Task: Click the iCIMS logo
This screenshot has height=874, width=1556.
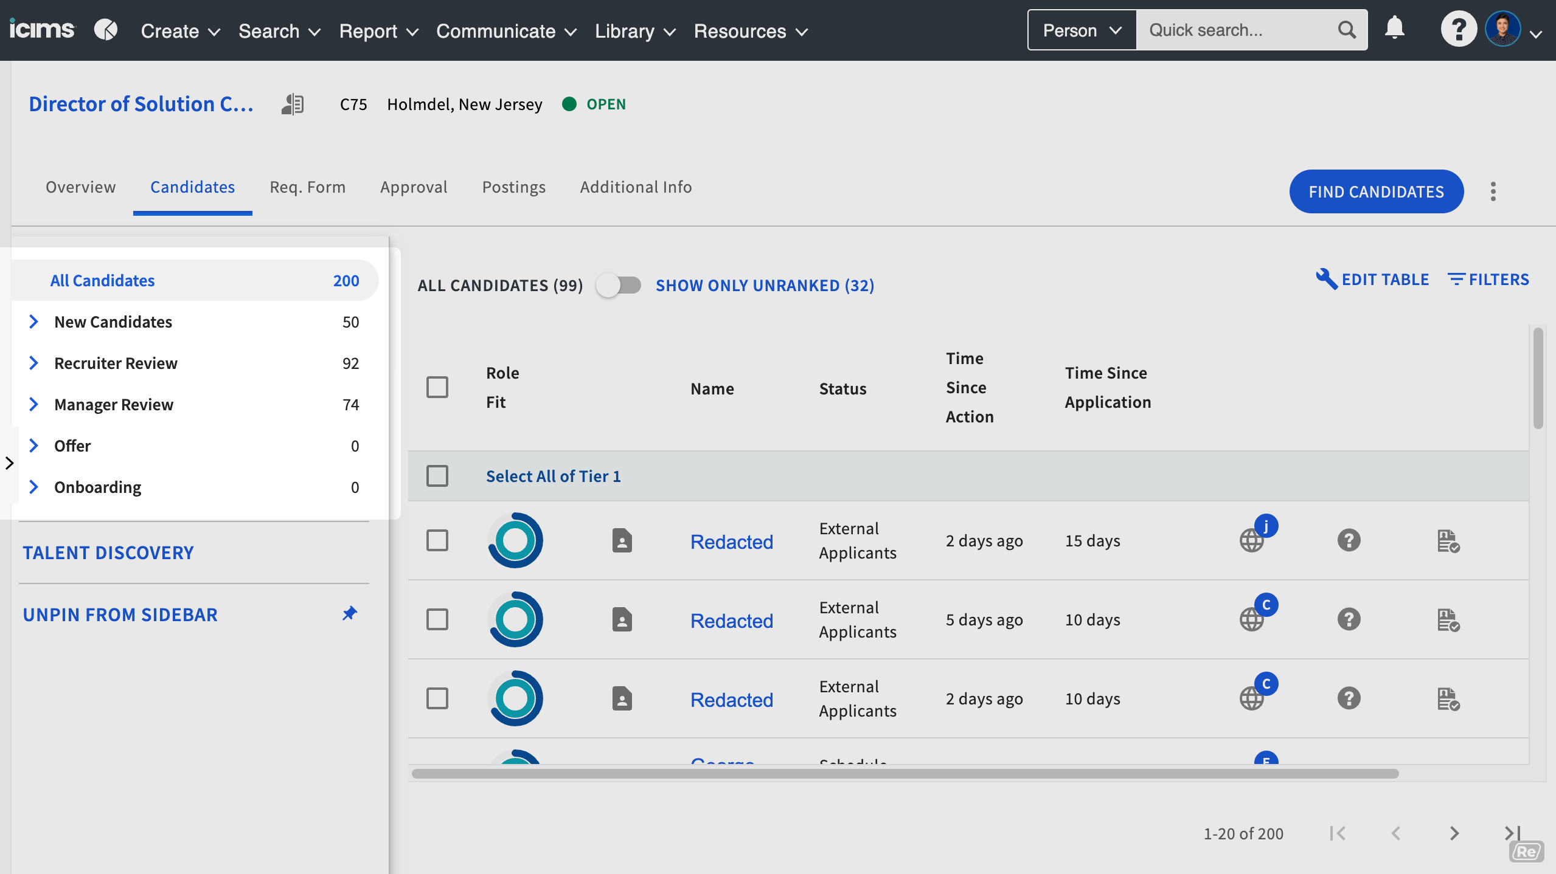Action: pos(41,29)
